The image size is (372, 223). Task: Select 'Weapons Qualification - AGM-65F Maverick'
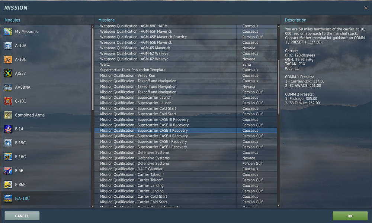[x=186, y=32]
